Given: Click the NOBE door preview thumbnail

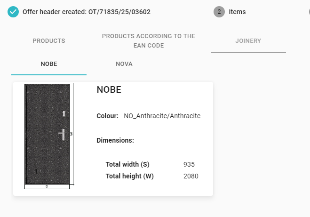Looking at the screenshot, I should tap(47, 134).
